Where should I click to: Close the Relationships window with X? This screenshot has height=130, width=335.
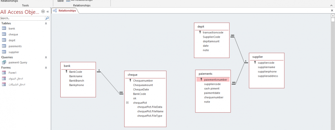pos(332,10)
